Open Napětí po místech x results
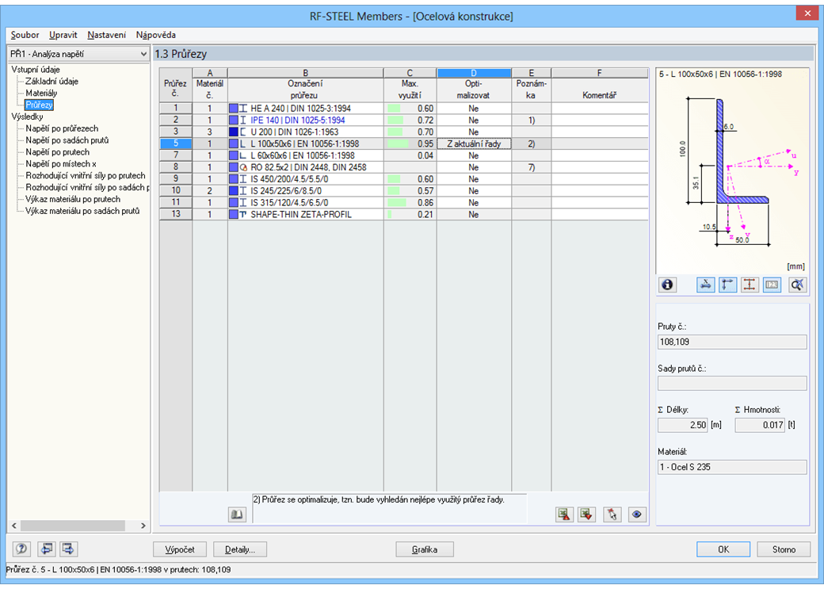Image resolution: width=824 pixels, height=589 pixels. [x=61, y=164]
